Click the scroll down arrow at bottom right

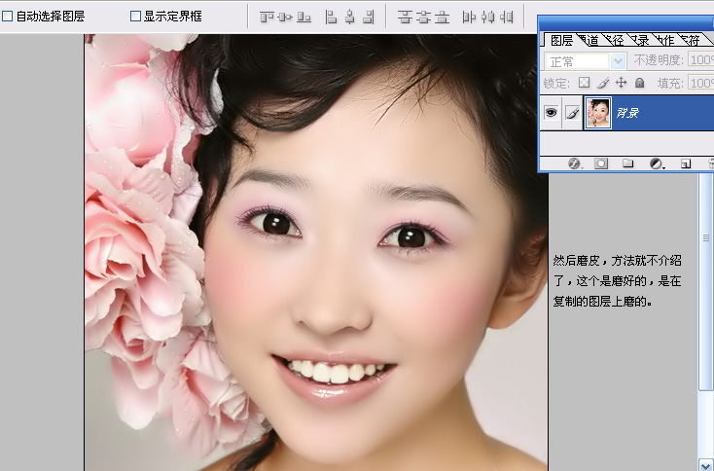(x=706, y=465)
